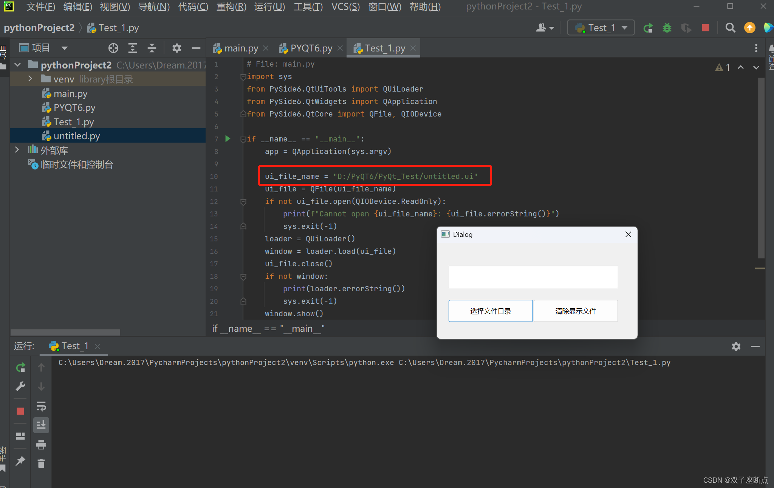Open the 重构(R) menu

231,7
